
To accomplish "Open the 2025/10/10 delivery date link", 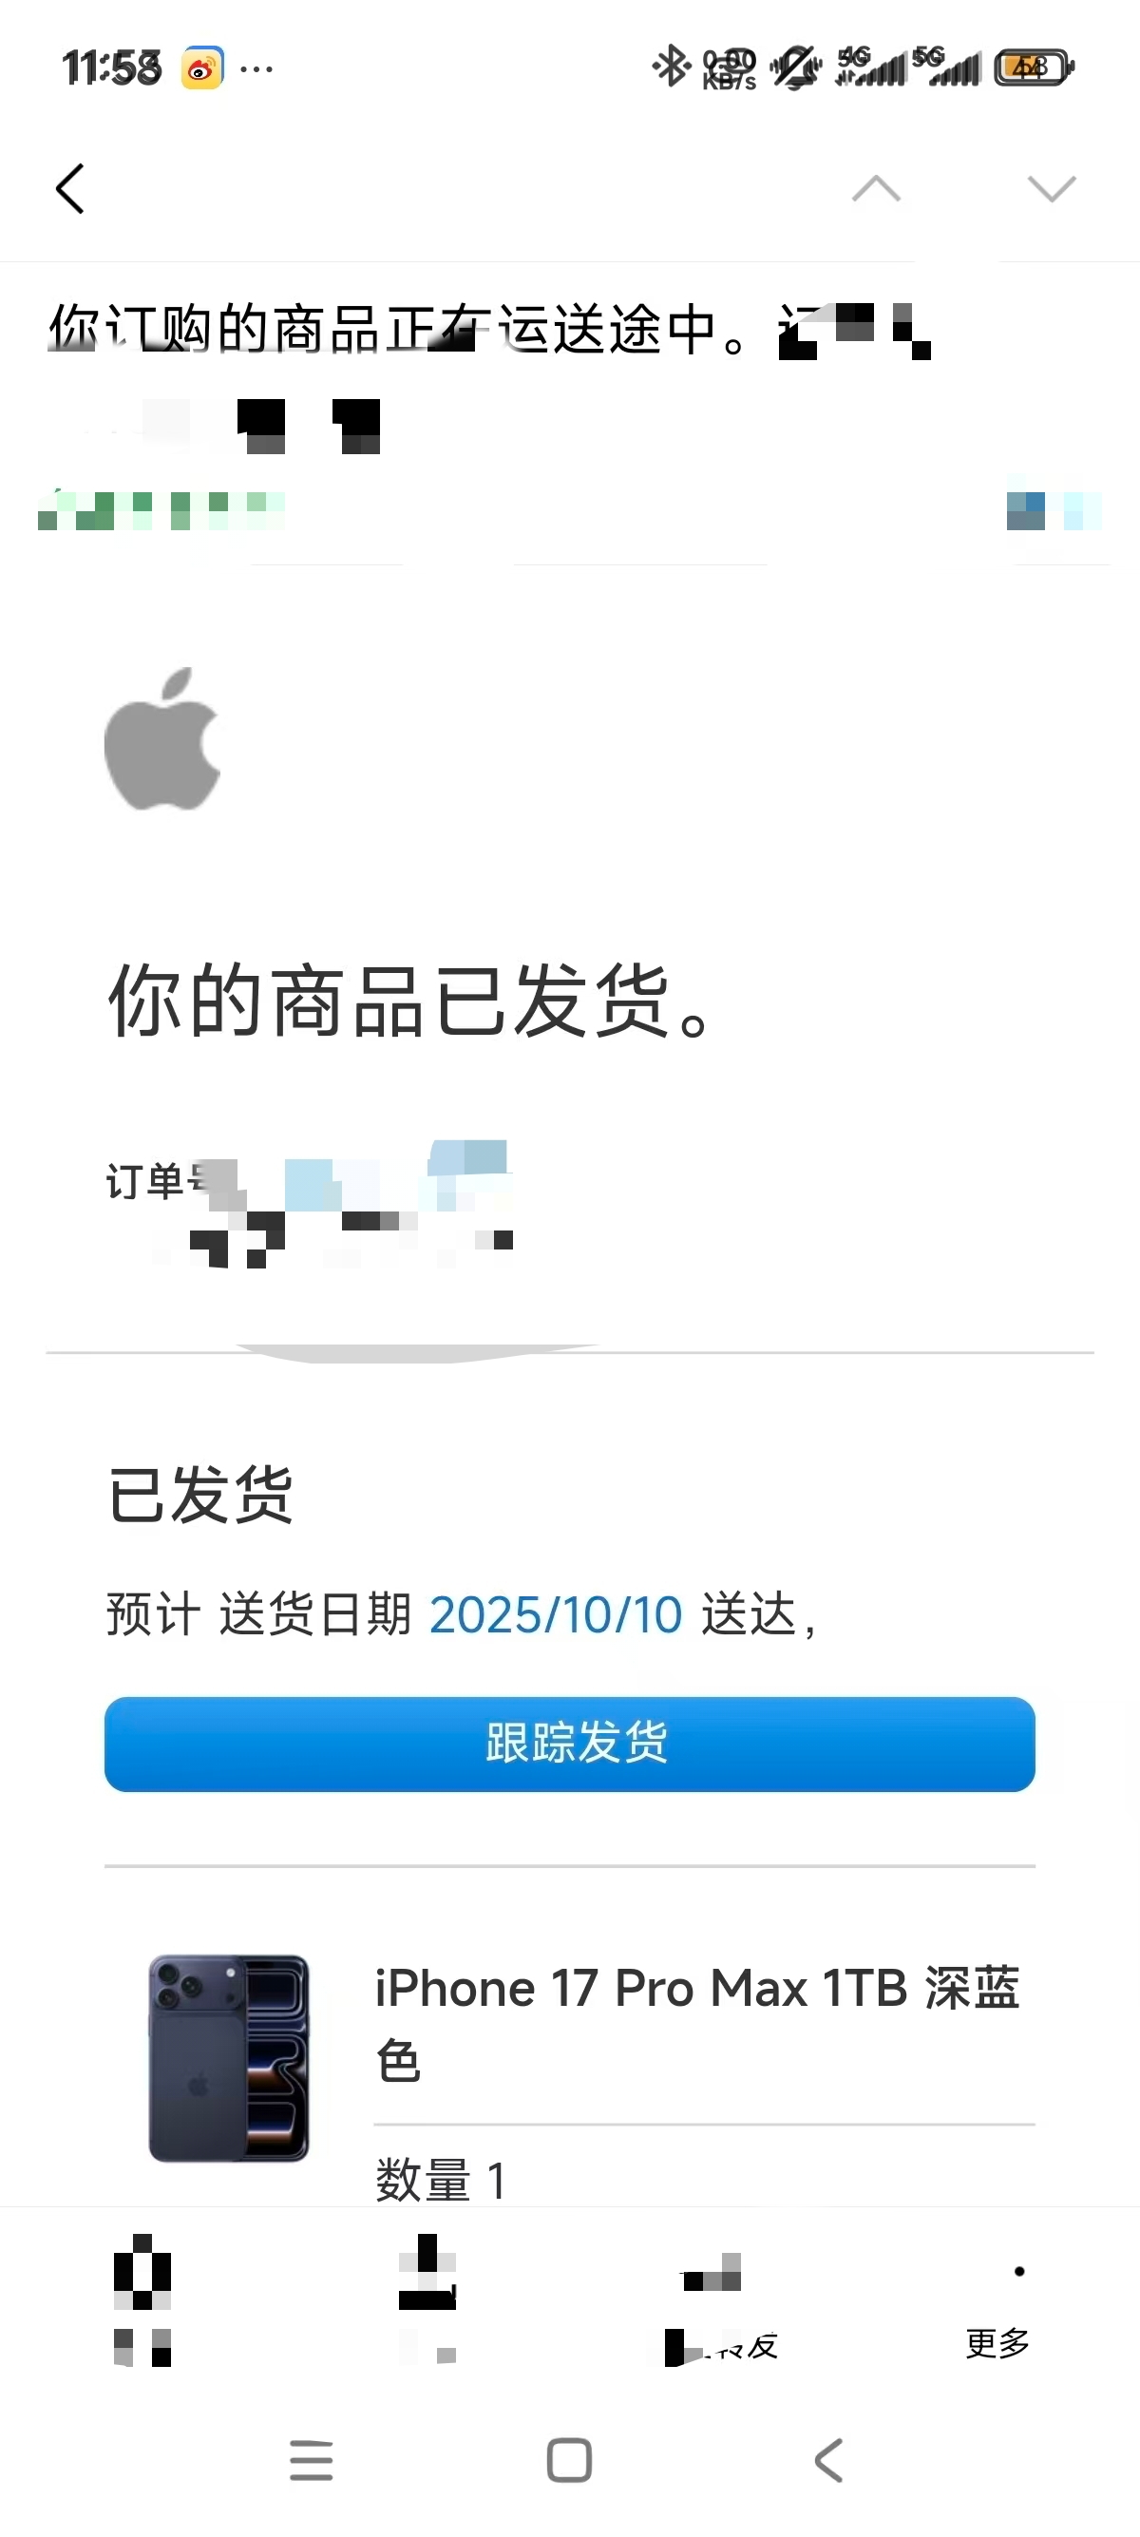I will pyautogui.click(x=555, y=1615).
